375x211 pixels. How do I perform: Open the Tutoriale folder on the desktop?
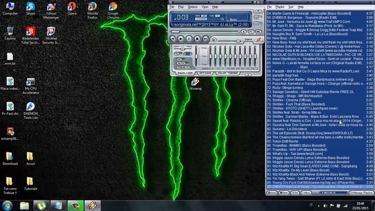tap(30, 183)
